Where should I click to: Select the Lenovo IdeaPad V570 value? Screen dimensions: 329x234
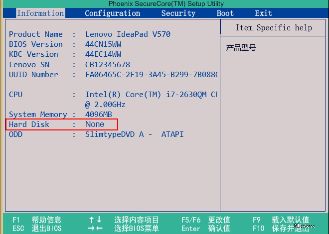click(128, 34)
